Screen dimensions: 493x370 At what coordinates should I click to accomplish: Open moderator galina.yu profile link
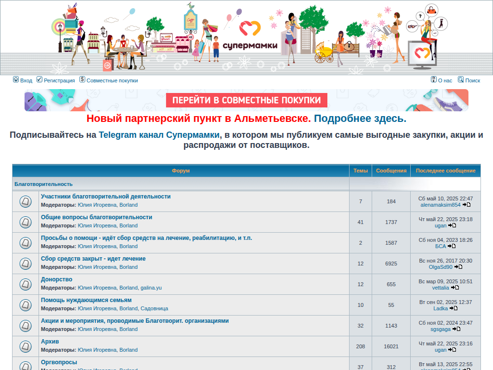[151, 288]
